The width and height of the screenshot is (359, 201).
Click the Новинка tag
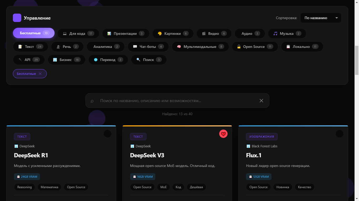(x=283, y=187)
